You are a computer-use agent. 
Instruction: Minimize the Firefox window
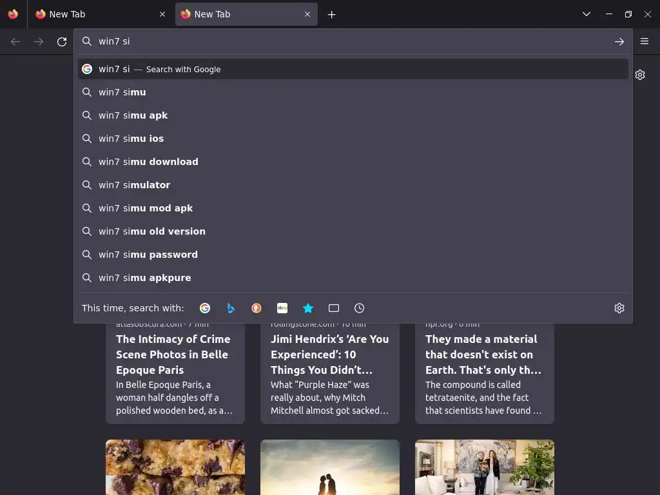609,14
